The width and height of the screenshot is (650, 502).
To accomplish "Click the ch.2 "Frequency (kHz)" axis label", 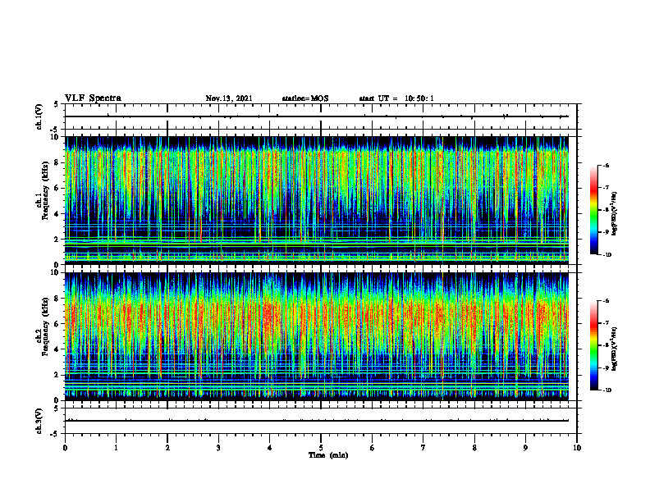I will point(45,326).
